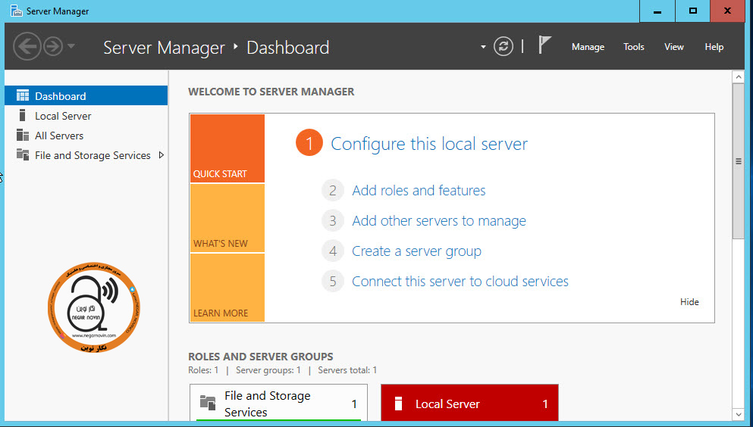Click 'WELCOME TO SERVER MANAGER' heading
Screen dimensions: 753x427
coord(271,92)
